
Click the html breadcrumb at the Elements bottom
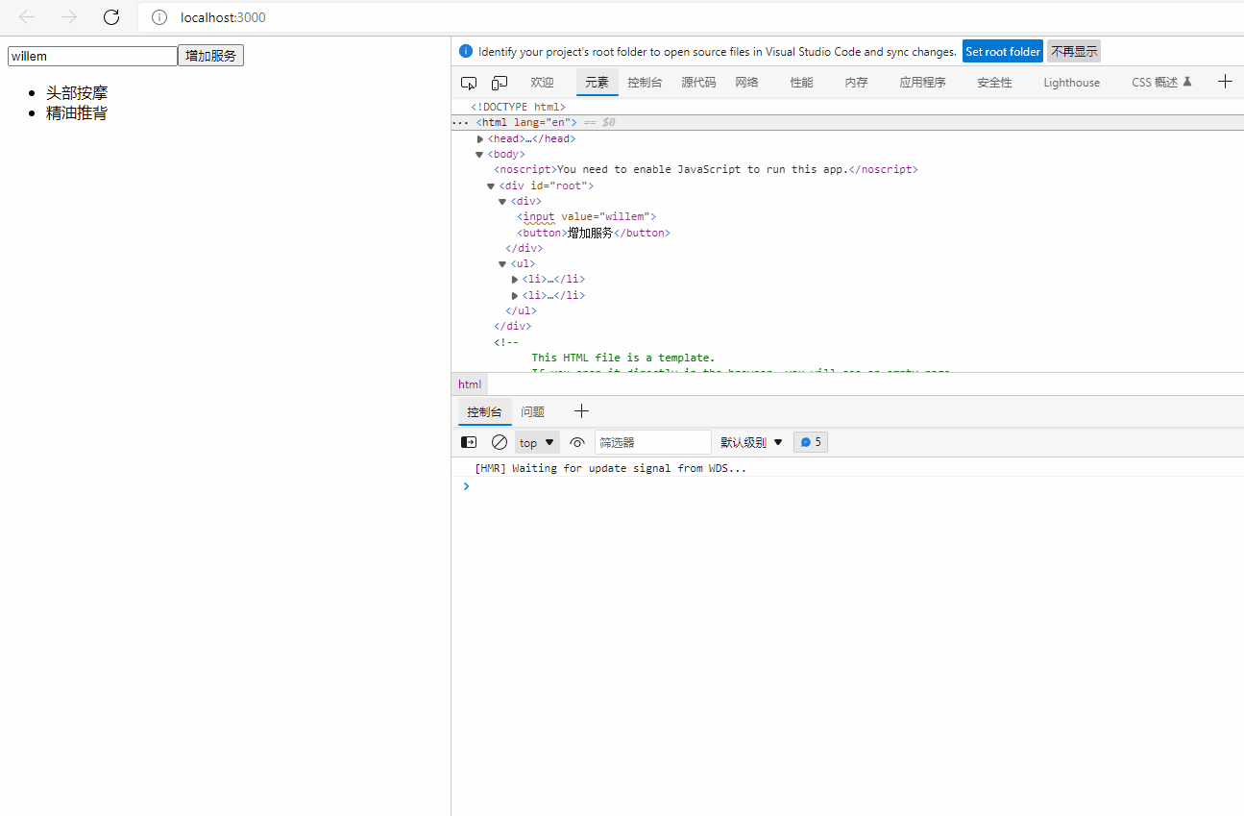tap(470, 384)
